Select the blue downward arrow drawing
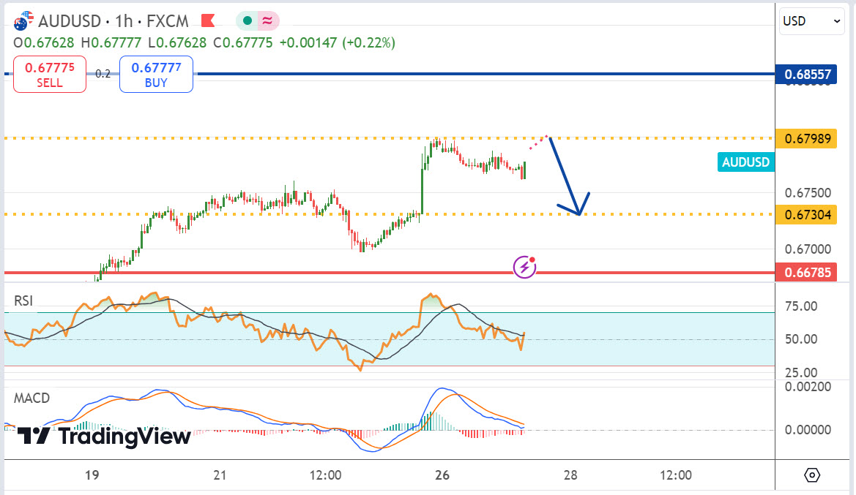This screenshot has height=495, width=856. (x=566, y=177)
